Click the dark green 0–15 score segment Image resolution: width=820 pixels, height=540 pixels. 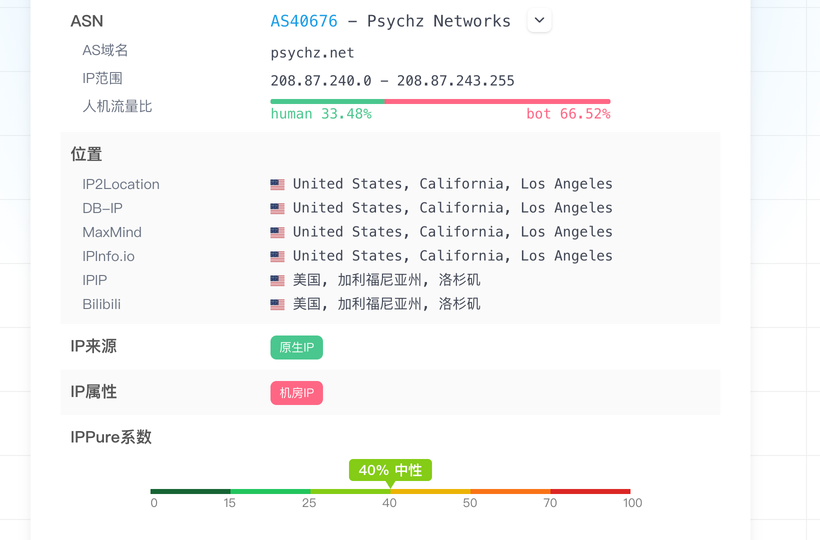click(190, 491)
